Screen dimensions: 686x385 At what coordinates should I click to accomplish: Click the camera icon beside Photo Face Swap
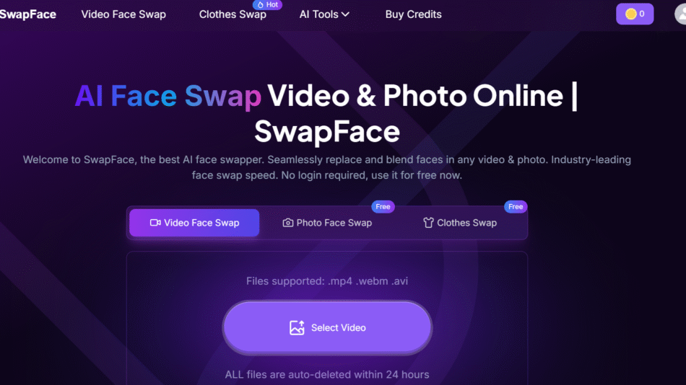point(287,223)
